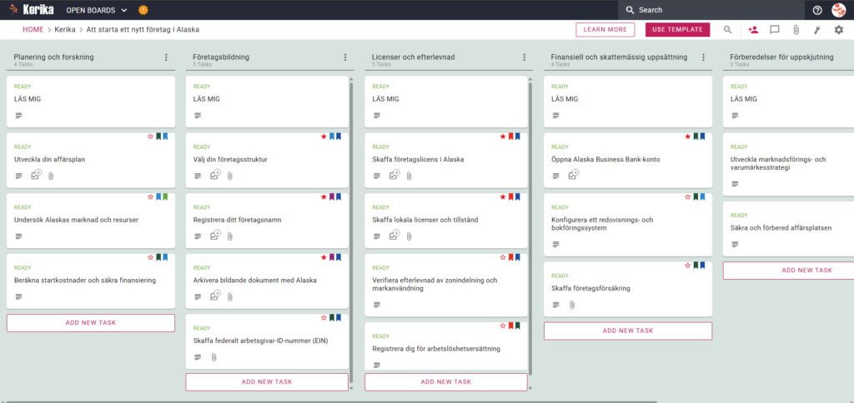Open Planering och forskning column menu

point(166,57)
